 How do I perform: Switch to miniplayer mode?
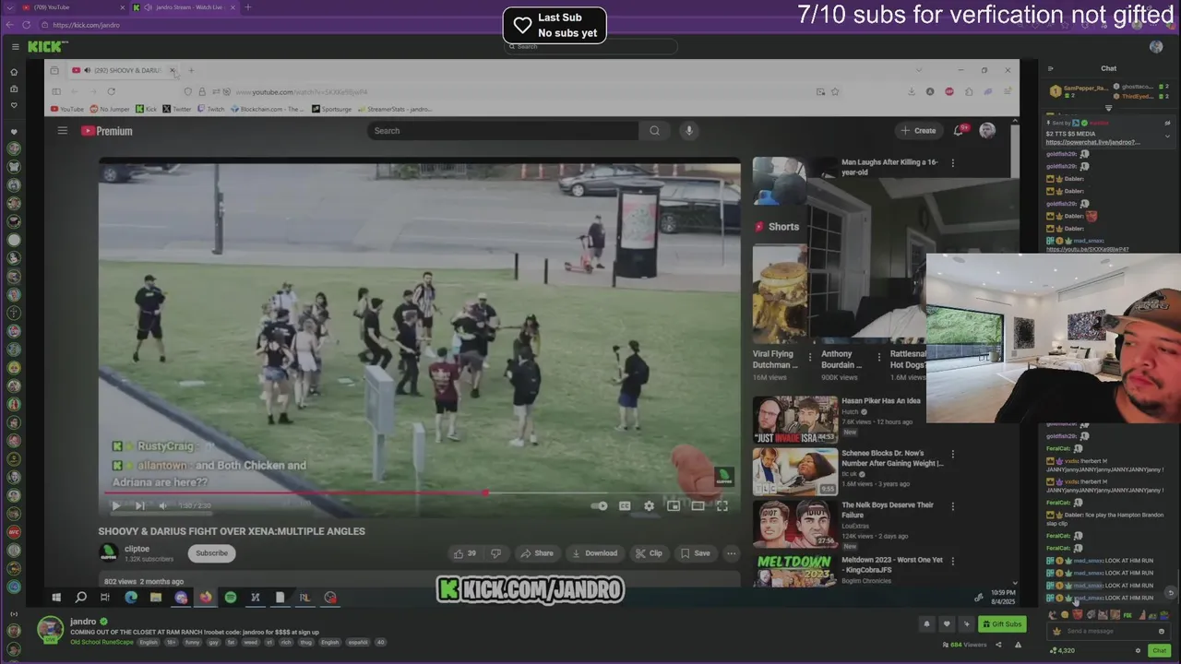674,505
